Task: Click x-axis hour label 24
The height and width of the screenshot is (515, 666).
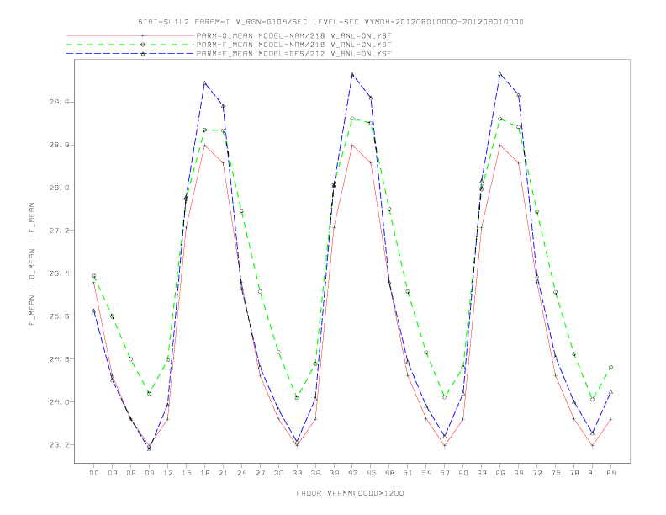Action: click(241, 473)
